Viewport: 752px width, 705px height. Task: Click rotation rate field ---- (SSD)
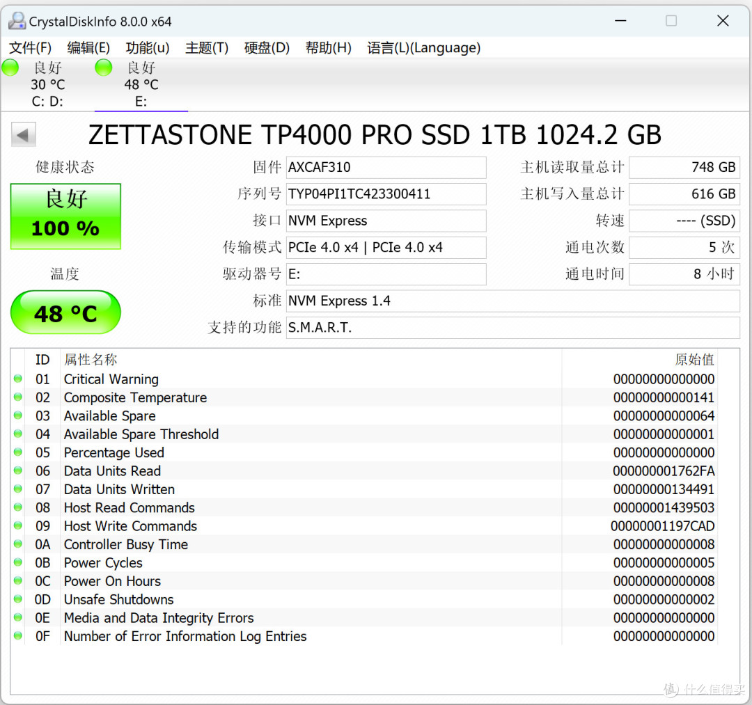[x=684, y=221]
